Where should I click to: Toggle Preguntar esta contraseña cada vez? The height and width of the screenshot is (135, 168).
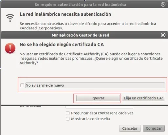tap(68, 113)
